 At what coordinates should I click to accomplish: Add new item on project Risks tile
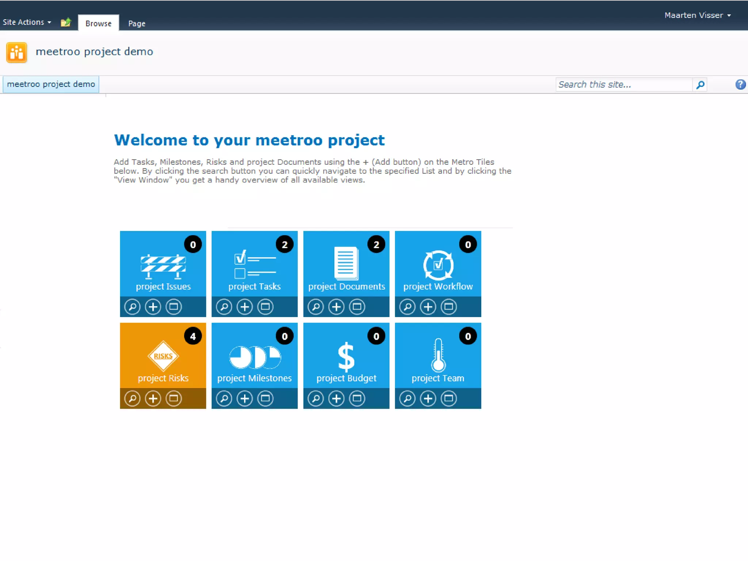click(153, 398)
